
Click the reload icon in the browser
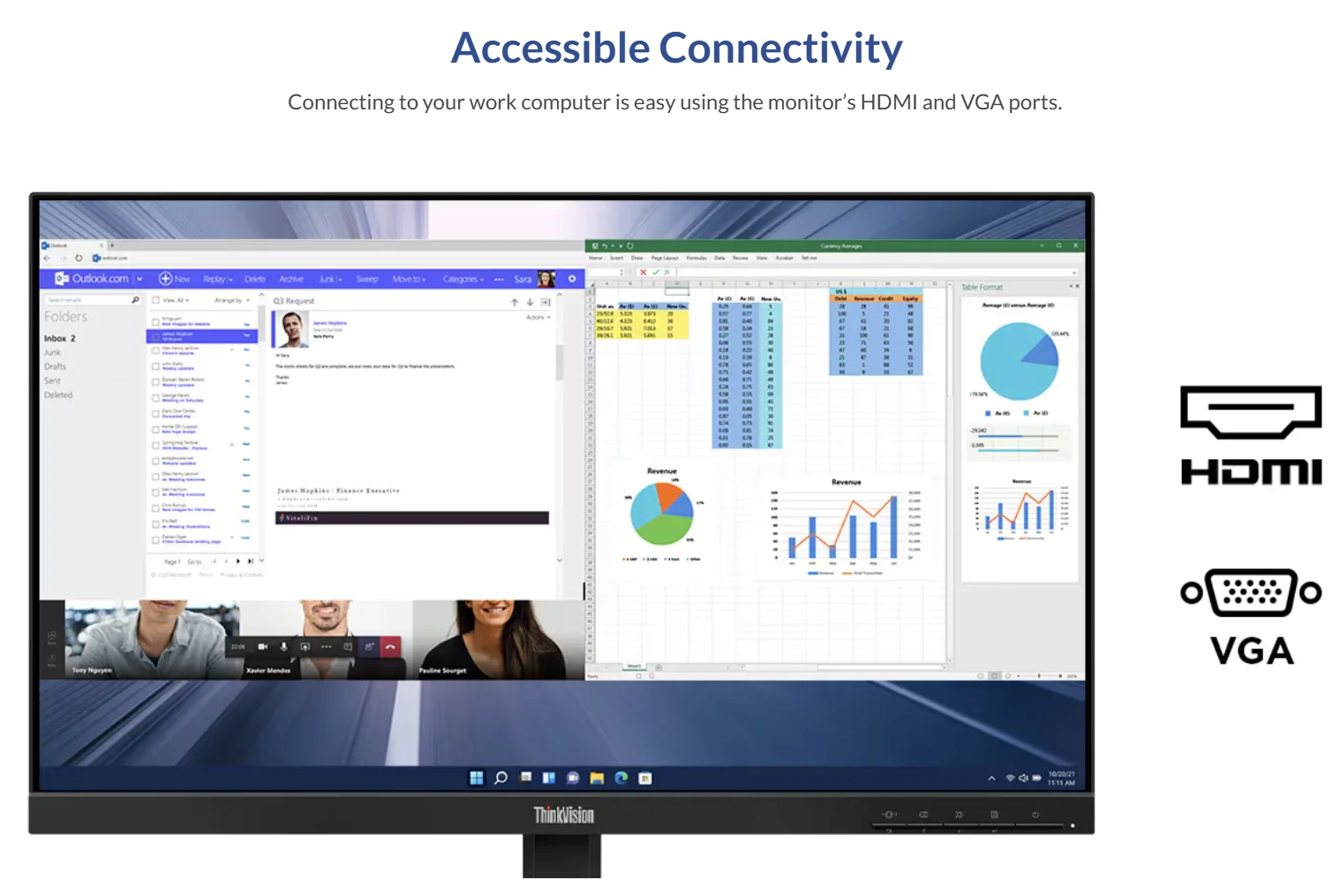tap(79, 258)
